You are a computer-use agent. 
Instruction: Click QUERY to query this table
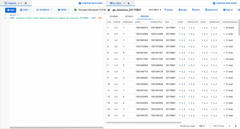coord(168,10)
